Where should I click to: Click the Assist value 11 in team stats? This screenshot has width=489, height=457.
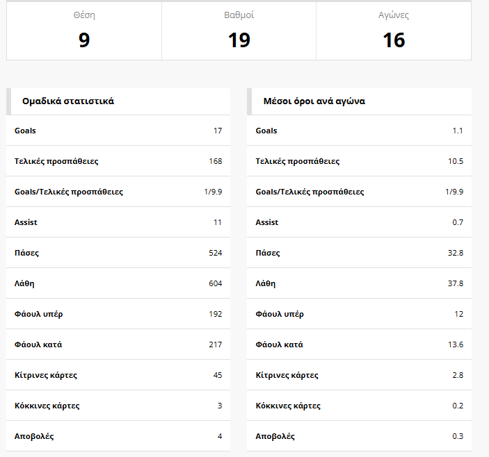coord(218,222)
